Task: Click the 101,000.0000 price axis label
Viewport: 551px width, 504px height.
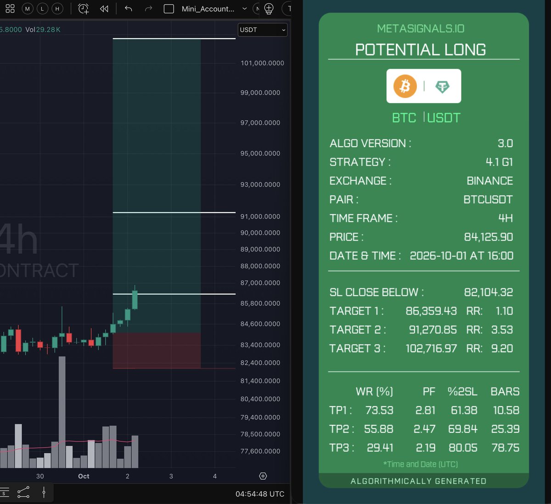Action: [x=262, y=63]
